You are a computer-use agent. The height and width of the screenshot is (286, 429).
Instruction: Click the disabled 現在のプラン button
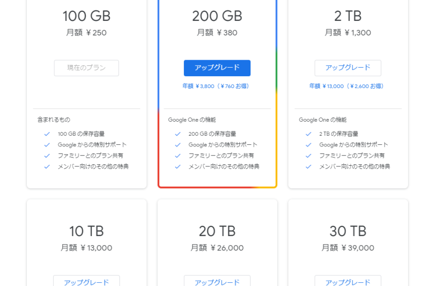(x=86, y=68)
